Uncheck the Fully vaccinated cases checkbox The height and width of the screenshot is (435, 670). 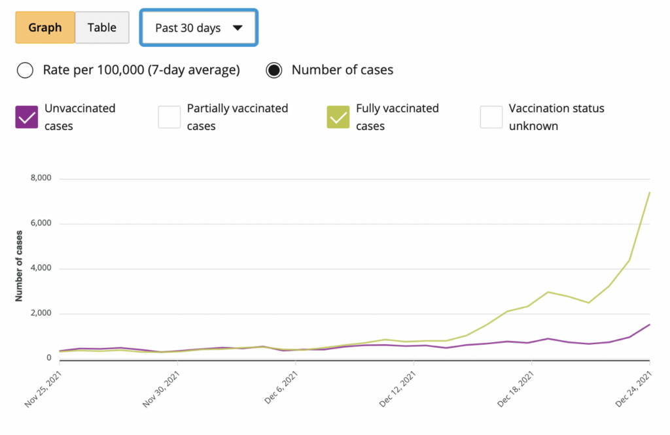[338, 118]
